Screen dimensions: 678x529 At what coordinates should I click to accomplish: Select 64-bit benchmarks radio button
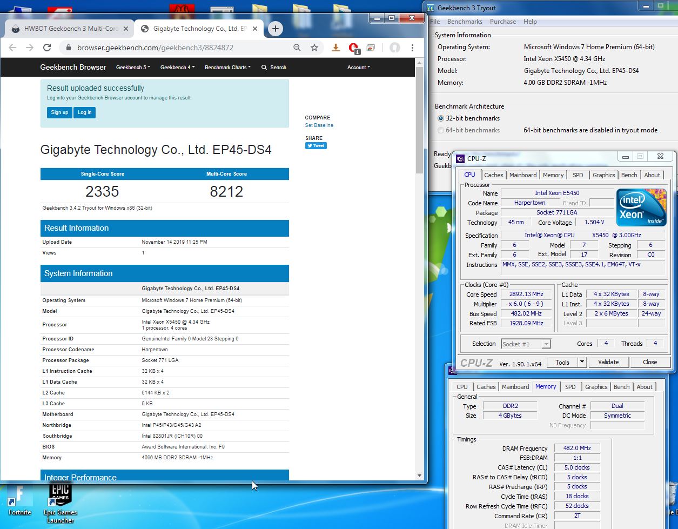441,130
